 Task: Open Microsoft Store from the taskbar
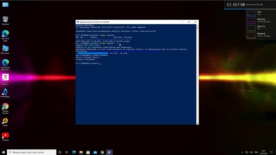click(x=88, y=152)
